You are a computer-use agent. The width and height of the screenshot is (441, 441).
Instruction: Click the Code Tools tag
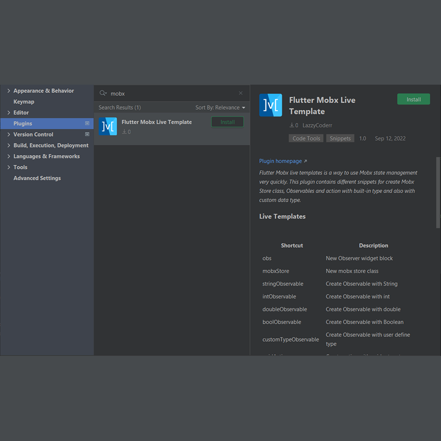[306, 138]
